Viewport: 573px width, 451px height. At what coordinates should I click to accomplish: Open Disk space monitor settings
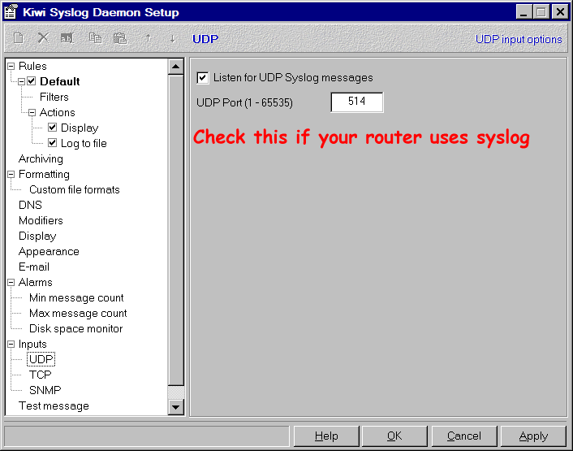(x=76, y=328)
